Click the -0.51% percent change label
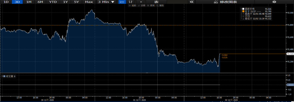This screenshot has height=102, width=294. point(224,57)
